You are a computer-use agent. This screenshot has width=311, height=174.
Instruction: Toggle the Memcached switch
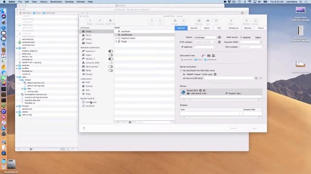(x=110, y=67)
